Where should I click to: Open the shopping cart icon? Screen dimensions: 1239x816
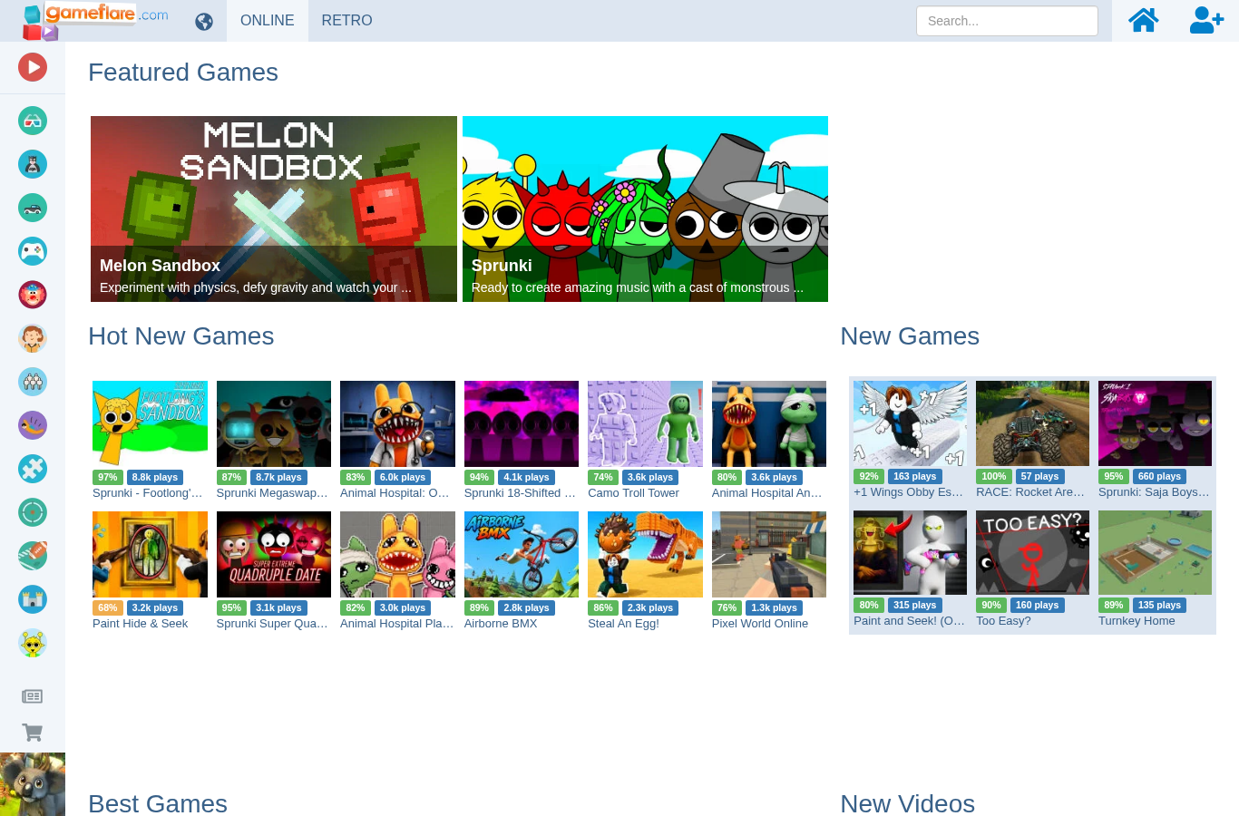click(x=33, y=732)
